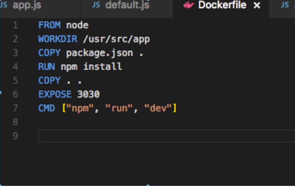Click COPY keyword on line 5

point(49,81)
